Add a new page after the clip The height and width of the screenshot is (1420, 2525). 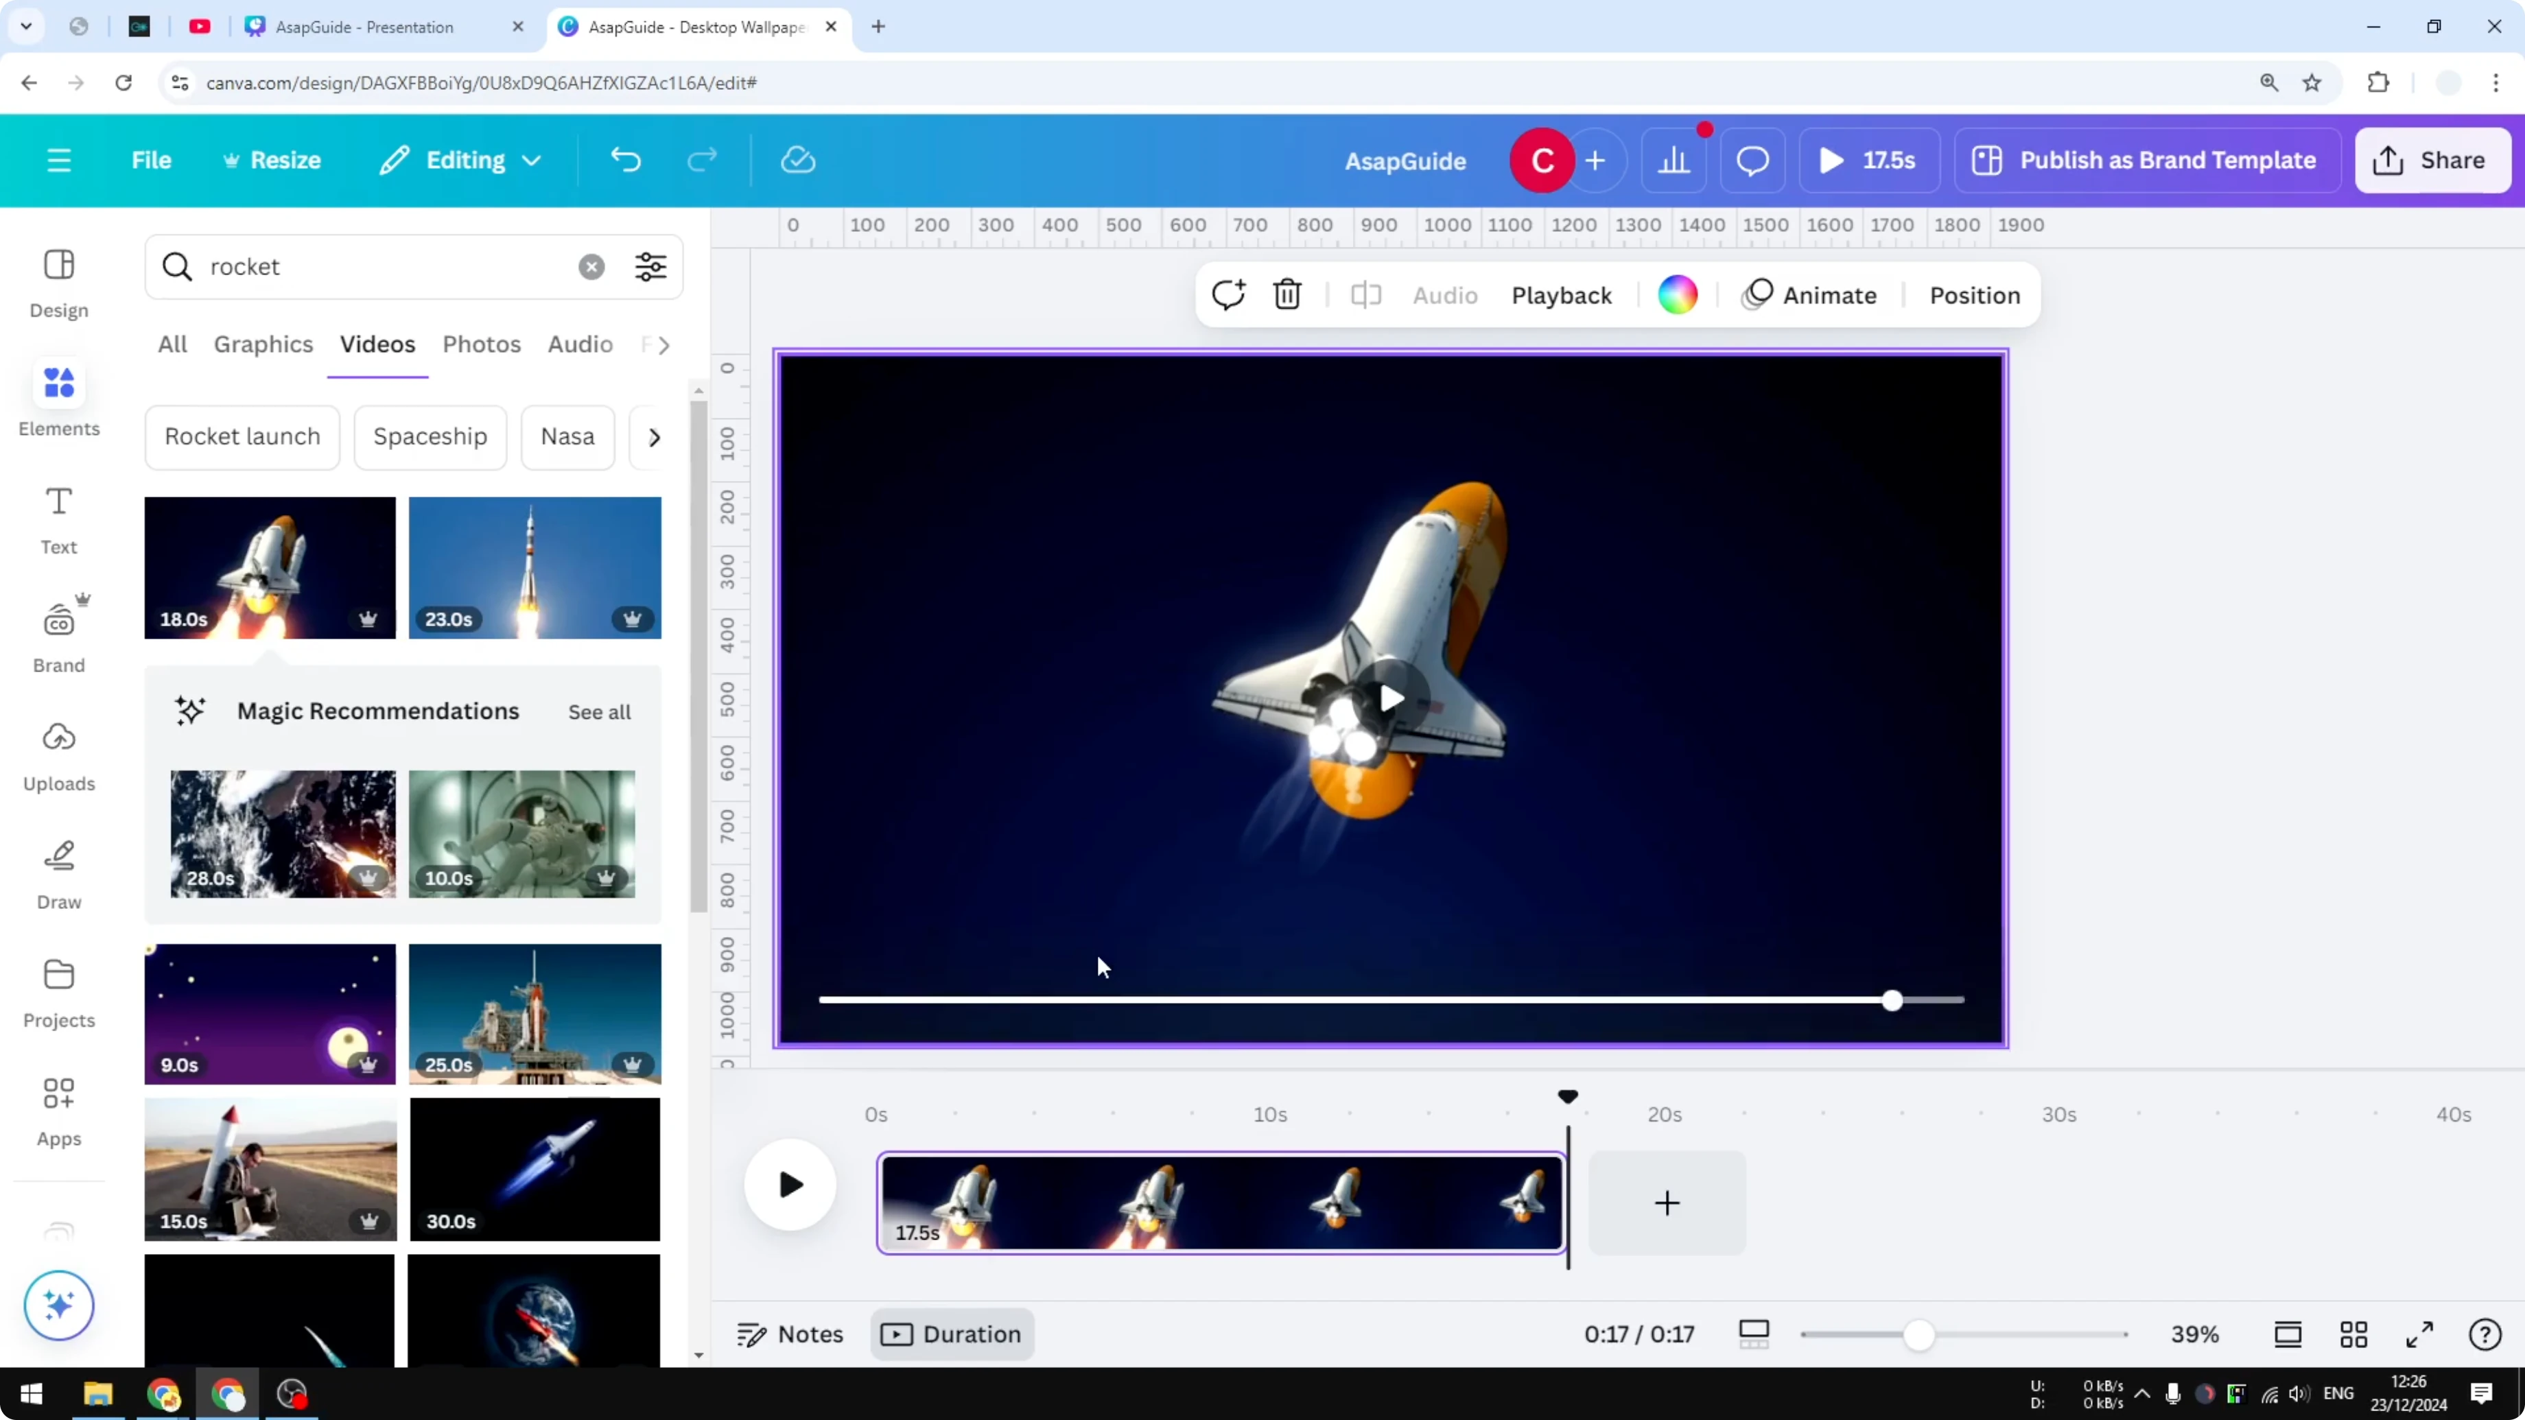pyautogui.click(x=1667, y=1203)
